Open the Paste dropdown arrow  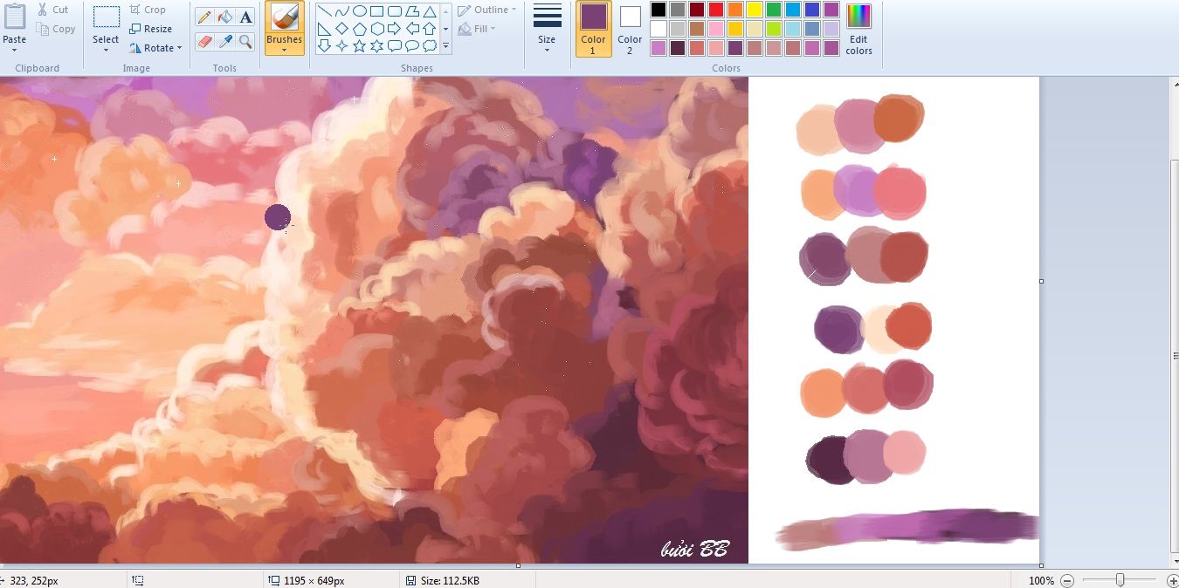[14, 50]
